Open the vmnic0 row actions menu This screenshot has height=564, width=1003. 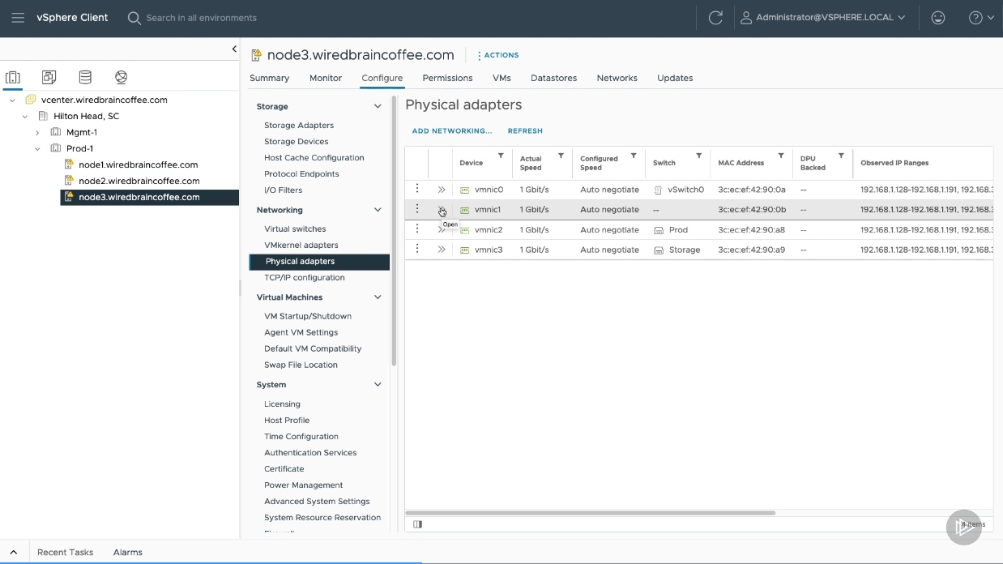[x=417, y=189]
